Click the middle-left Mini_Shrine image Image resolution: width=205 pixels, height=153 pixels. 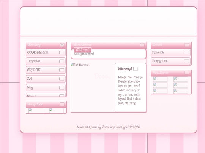160,85
